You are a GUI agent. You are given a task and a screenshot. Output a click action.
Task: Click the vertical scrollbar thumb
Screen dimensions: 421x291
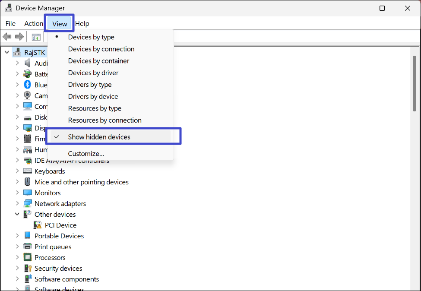point(415,83)
